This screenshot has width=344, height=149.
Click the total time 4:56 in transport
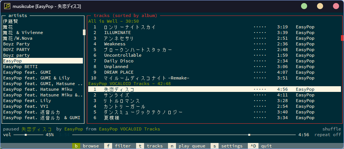[x=304, y=135]
